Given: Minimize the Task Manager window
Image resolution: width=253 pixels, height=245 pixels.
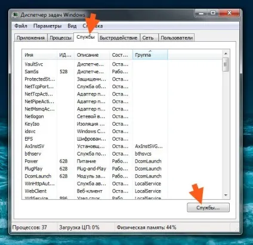Looking at the screenshot, I should pos(201,13).
